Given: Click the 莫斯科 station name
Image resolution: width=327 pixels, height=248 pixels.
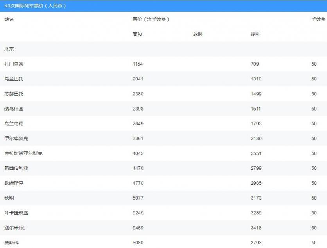Looking at the screenshot, I should pyautogui.click(x=12, y=243).
